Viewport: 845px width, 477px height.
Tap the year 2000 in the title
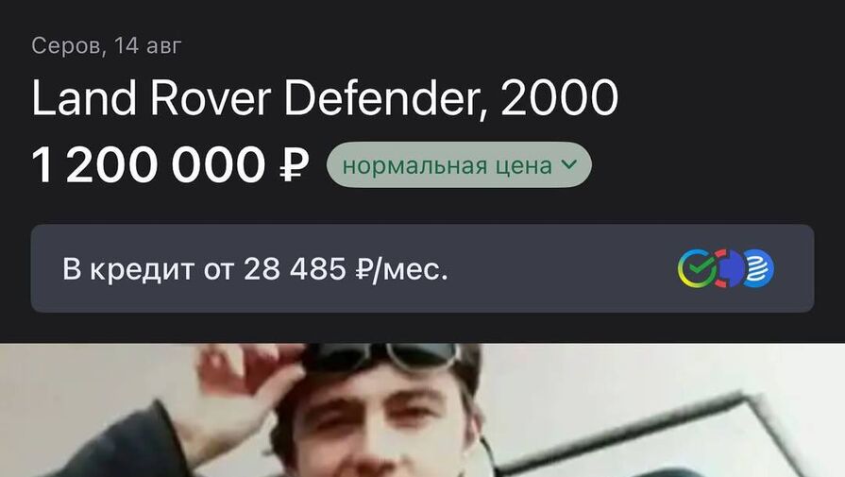coord(559,97)
